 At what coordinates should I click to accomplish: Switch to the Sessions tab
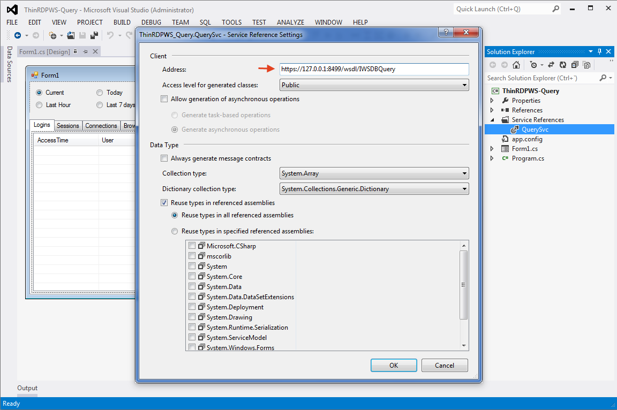pos(67,125)
